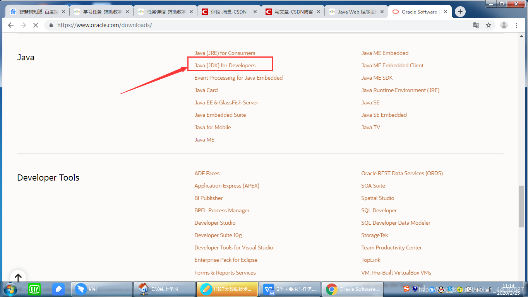The height and width of the screenshot is (297, 528).
Task: Open the BI Publisher link
Action: (x=209, y=198)
